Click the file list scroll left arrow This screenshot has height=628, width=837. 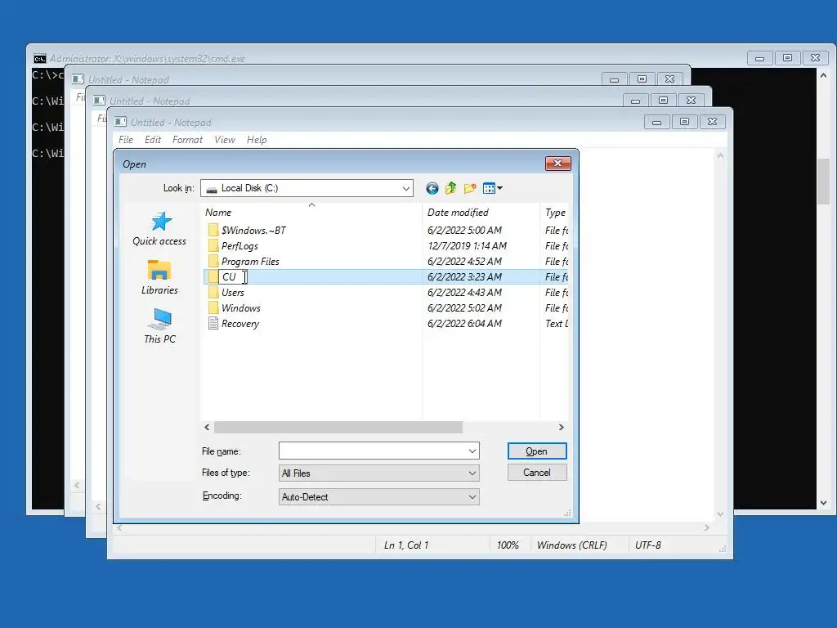coord(207,427)
